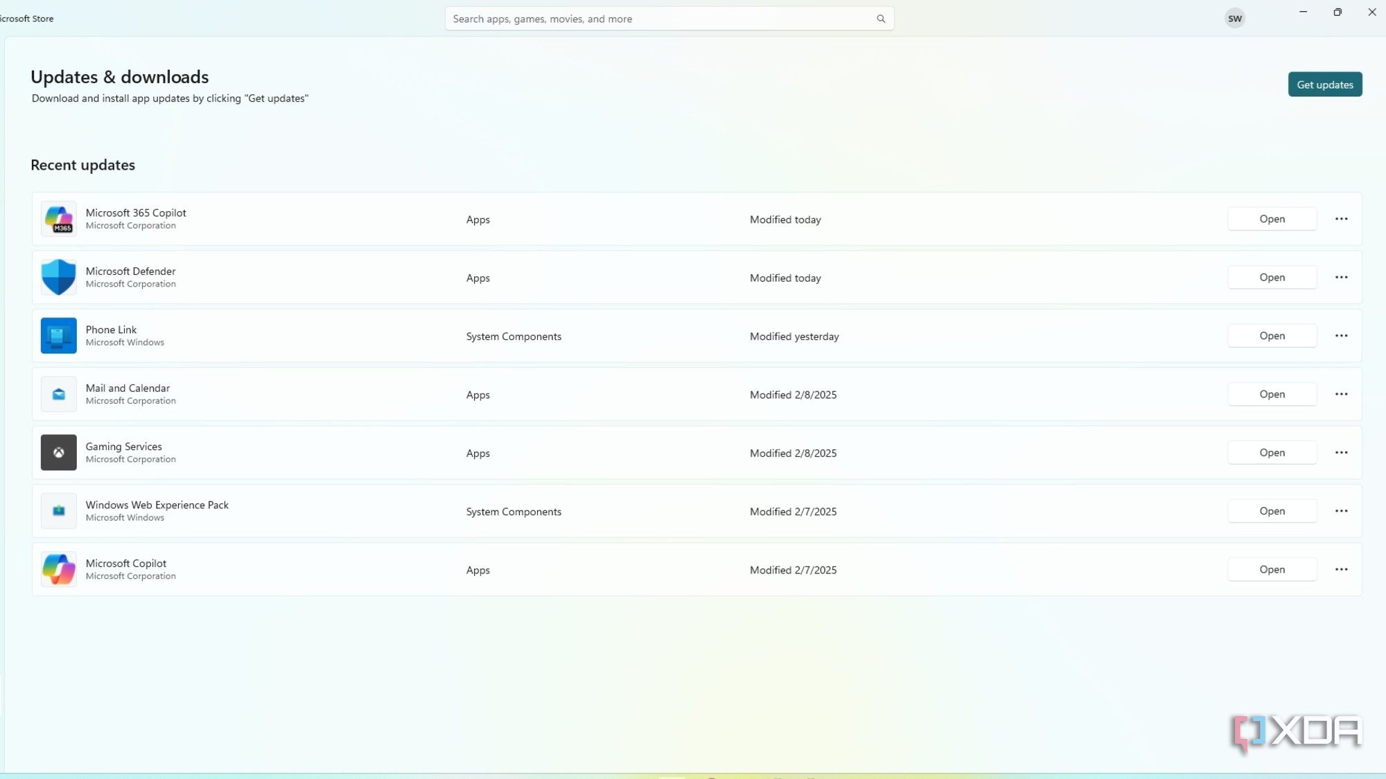
Task: Select the Phone Link app icon
Action: click(x=59, y=336)
